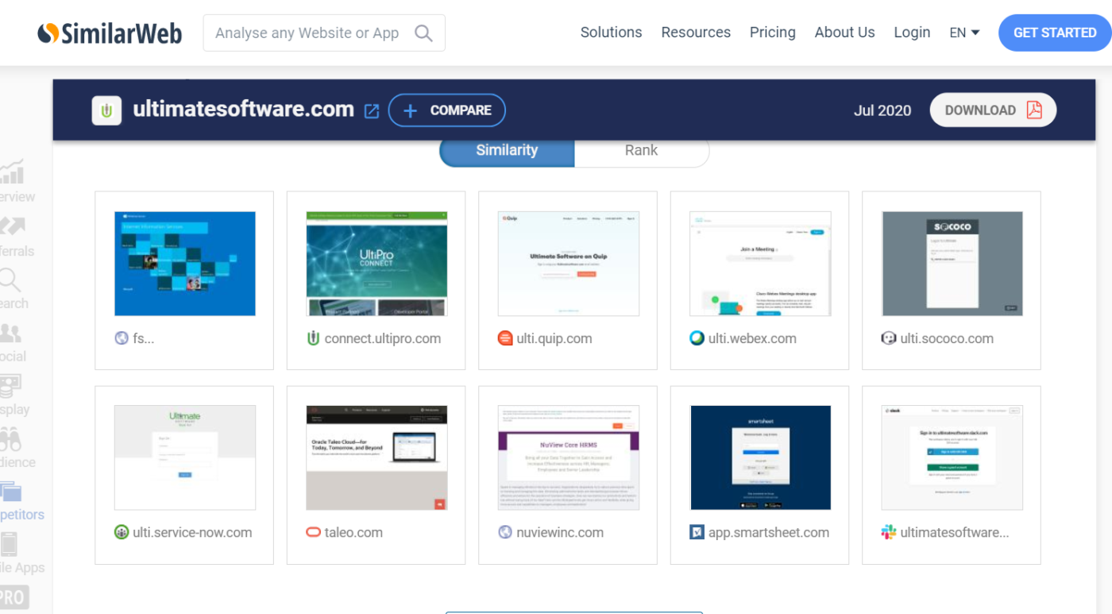Open the Competitors sidebar icon

pos(11,492)
